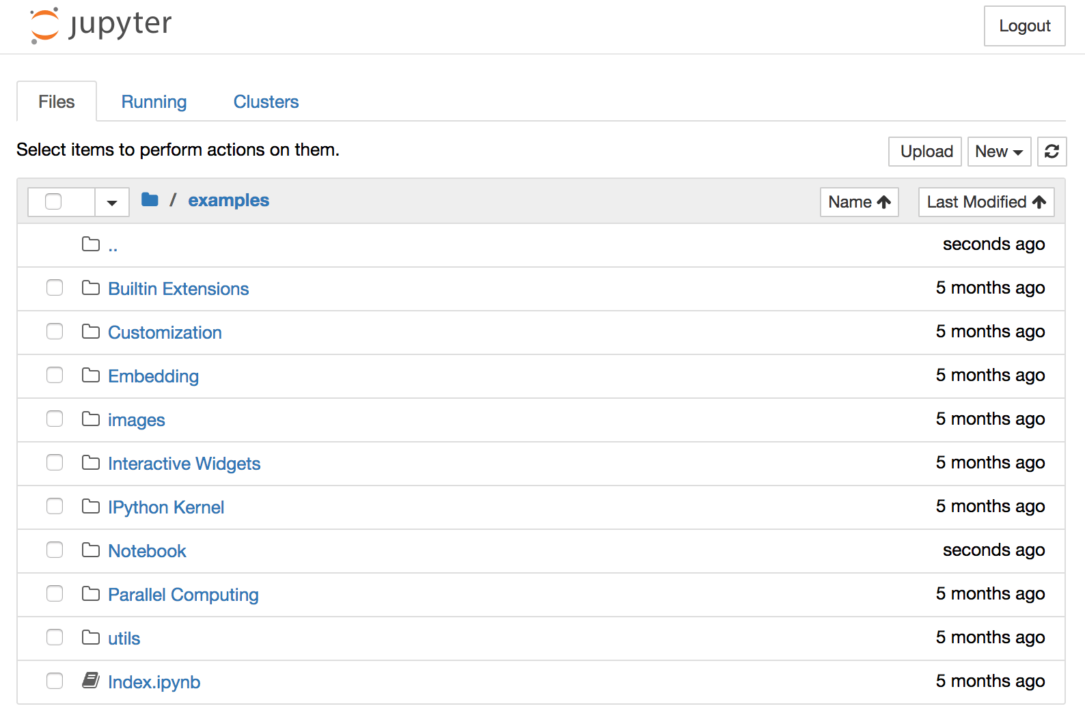Click folder icon next to Parallel Computing
Screen dimensions: 1085x717
(x=91, y=593)
